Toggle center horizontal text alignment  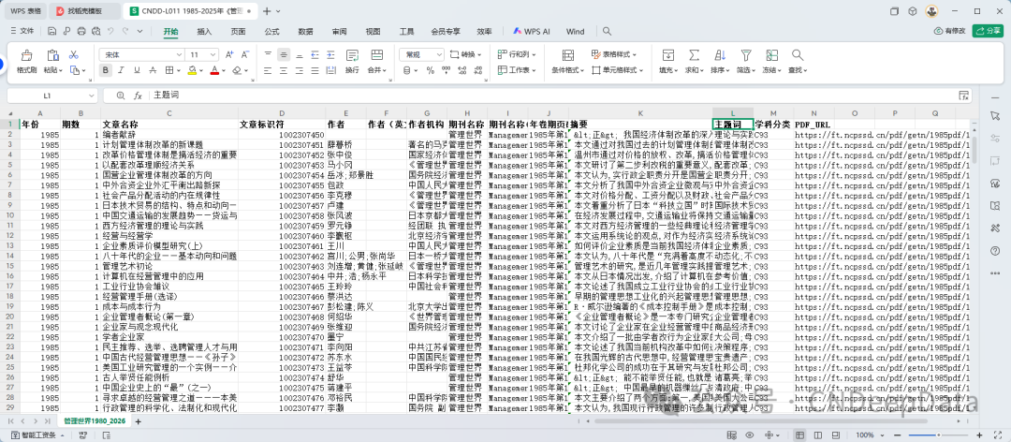click(x=284, y=69)
